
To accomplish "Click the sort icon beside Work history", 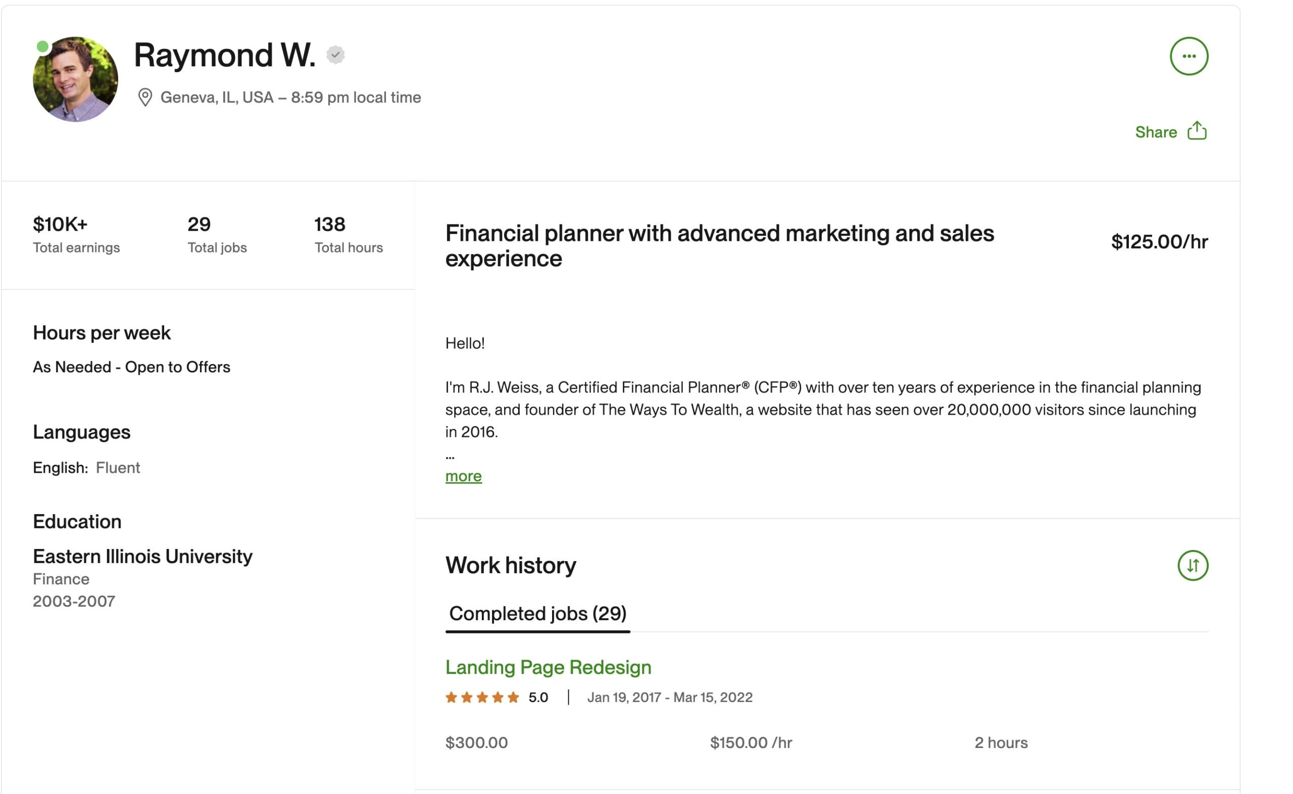I will [1192, 566].
